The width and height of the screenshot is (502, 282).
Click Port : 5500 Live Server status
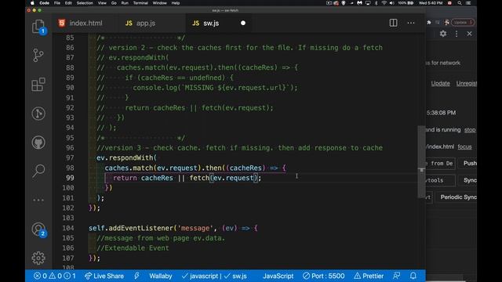(x=324, y=276)
